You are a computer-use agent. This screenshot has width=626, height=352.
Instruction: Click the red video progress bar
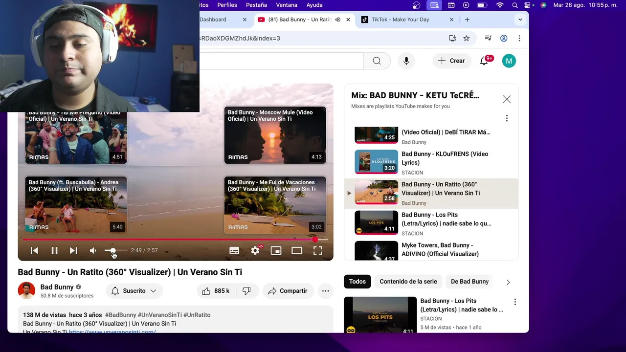point(176,240)
